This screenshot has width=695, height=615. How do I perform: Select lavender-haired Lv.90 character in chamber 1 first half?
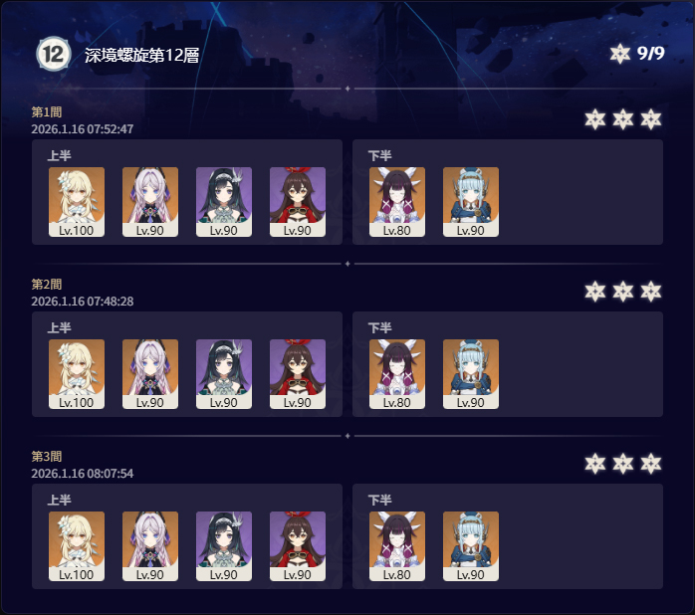[150, 202]
